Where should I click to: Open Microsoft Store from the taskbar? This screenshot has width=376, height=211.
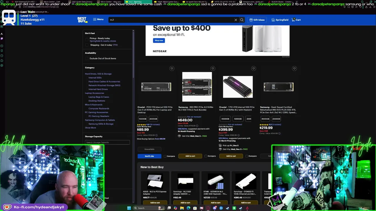pyautogui.click(x=195, y=208)
